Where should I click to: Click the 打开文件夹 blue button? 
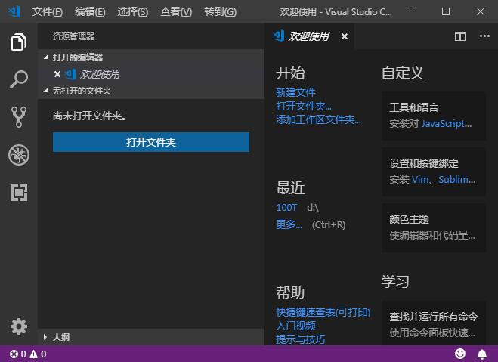151,142
